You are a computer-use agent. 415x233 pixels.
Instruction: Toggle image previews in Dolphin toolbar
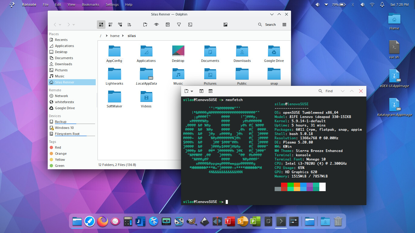225,25
